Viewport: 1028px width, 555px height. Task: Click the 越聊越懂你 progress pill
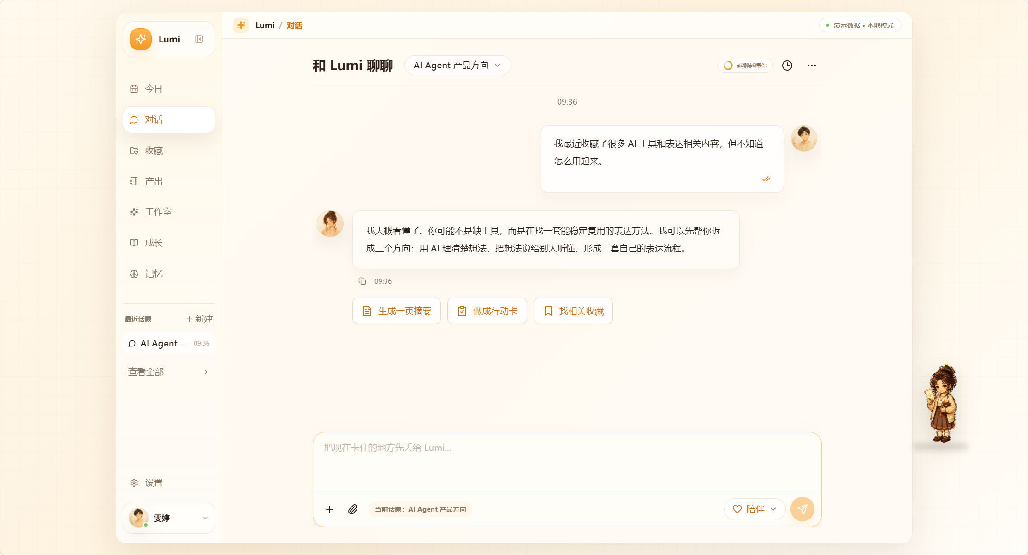[x=745, y=66]
